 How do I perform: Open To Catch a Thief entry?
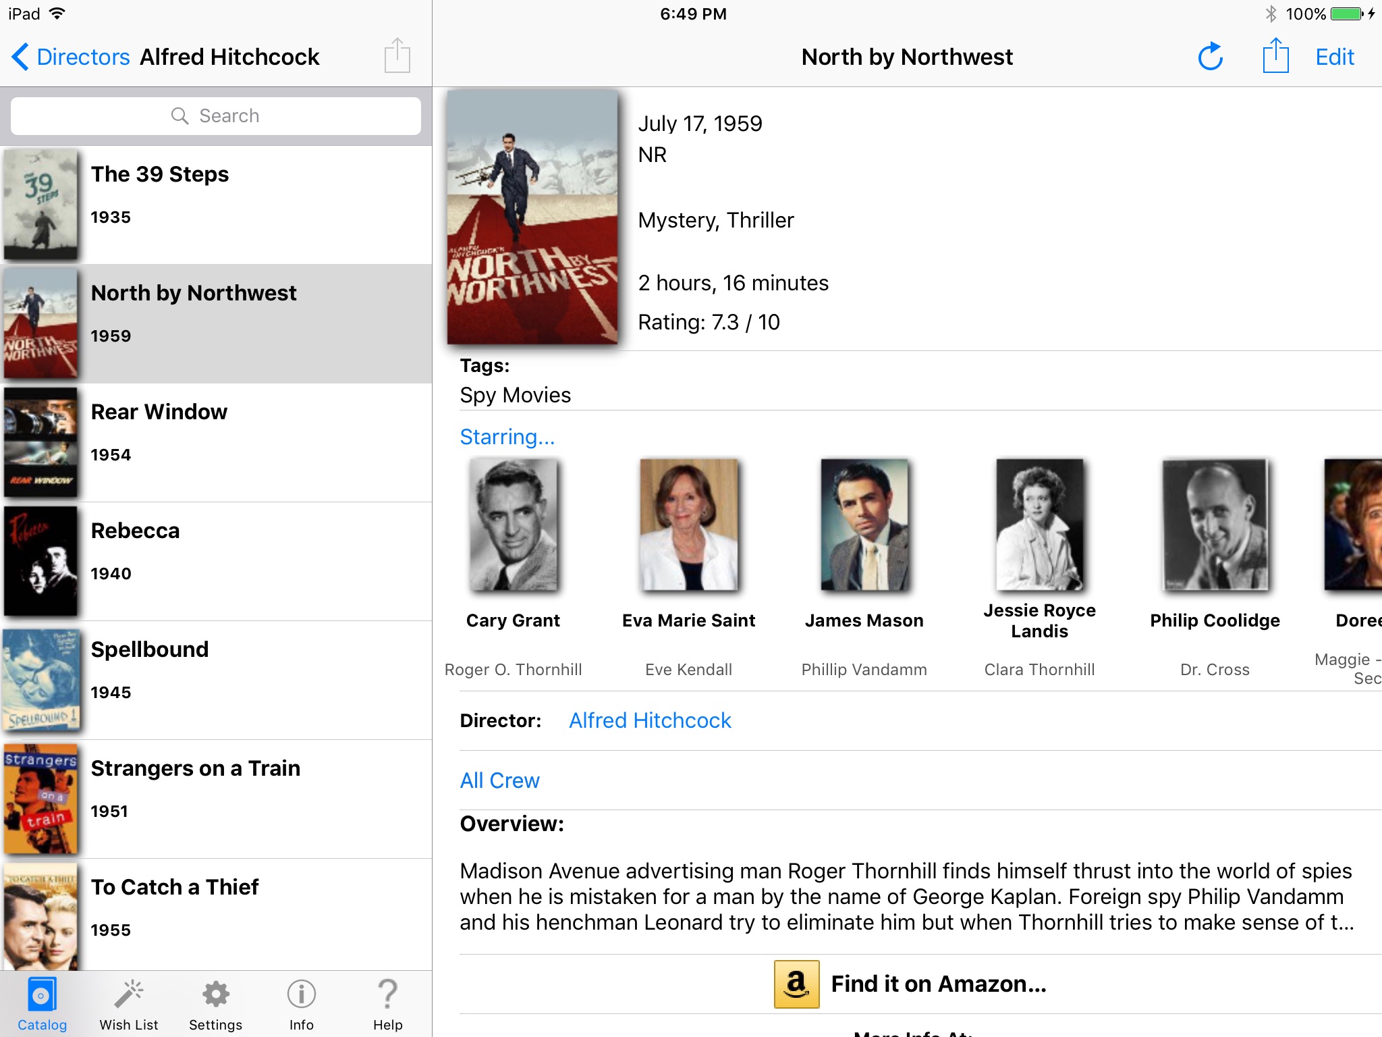[216, 915]
